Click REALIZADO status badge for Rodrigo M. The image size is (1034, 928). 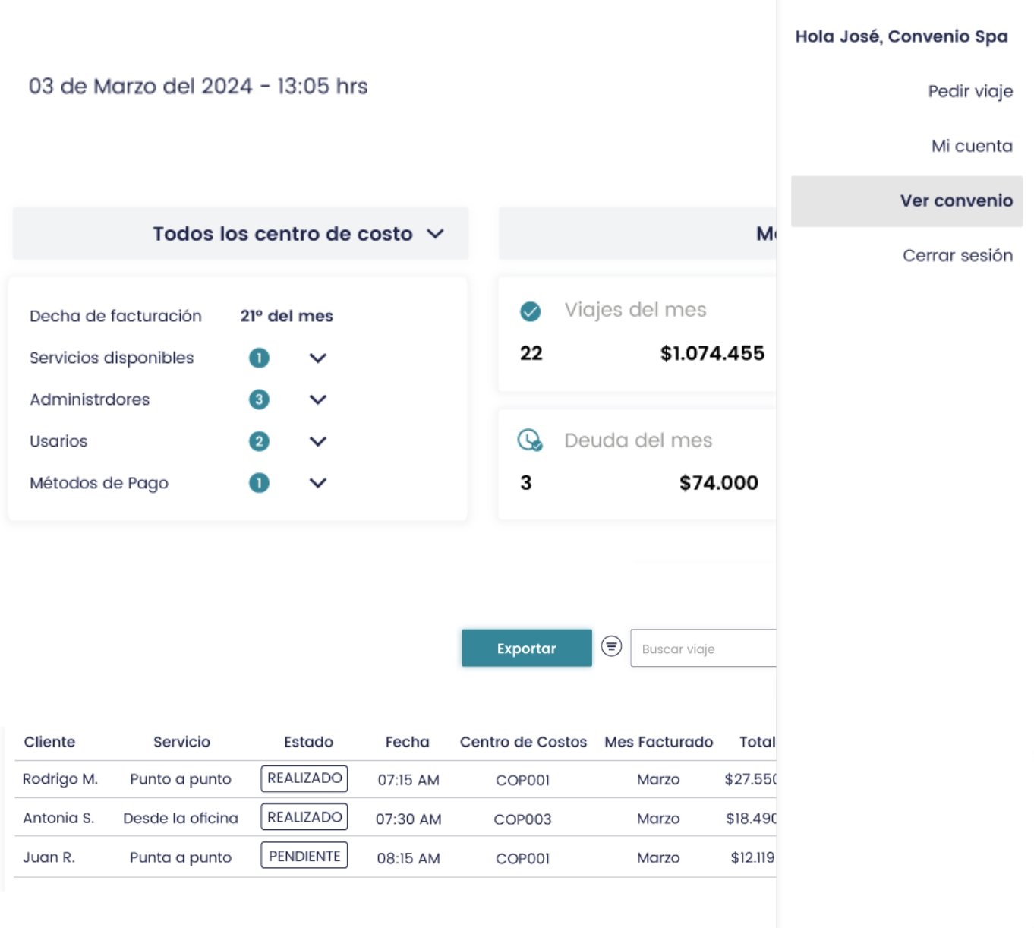click(x=304, y=778)
